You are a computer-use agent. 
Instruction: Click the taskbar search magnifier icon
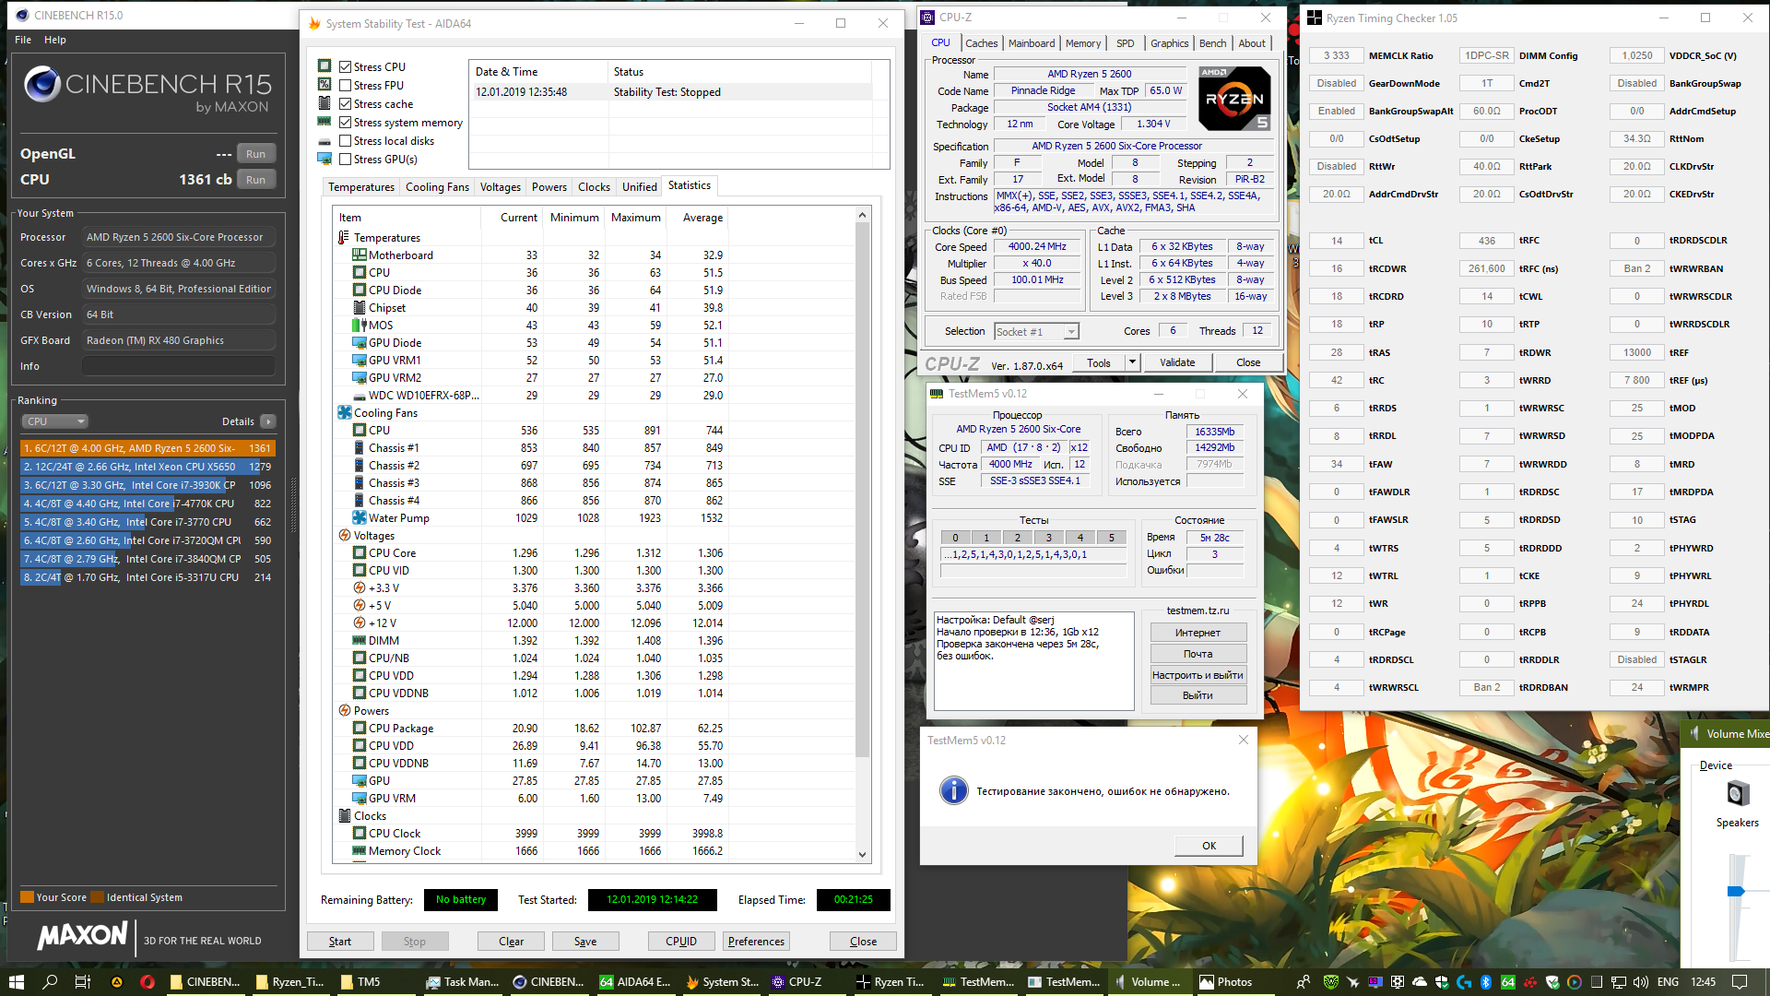50,981
